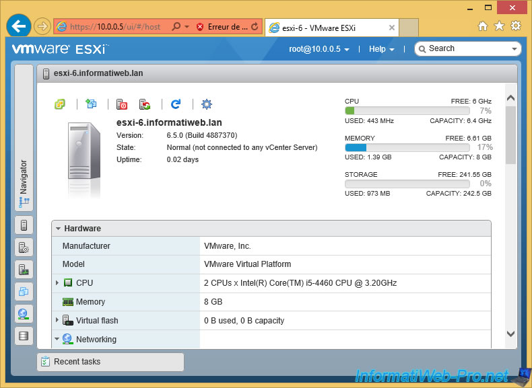Screen dimensions: 532x388
Task: Click the browser Forward arrow button
Action: 42,26
